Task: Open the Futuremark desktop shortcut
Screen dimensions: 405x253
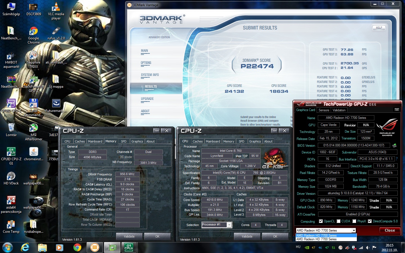Action: click(x=56, y=106)
